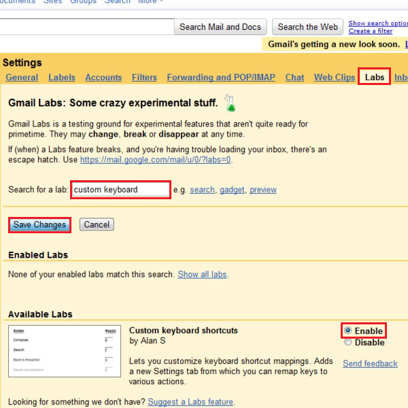Screen dimensions: 408x408
Task: Open the Send feedback link
Action: [370, 363]
